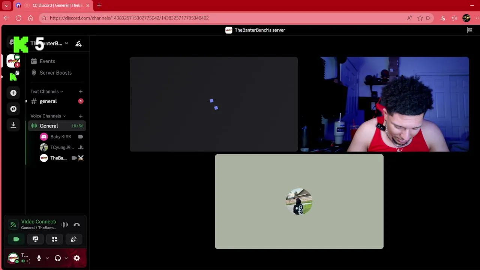The image size is (480, 270).
Task: Select TheBanterBunch server icon in server rail
Action: point(13,61)
